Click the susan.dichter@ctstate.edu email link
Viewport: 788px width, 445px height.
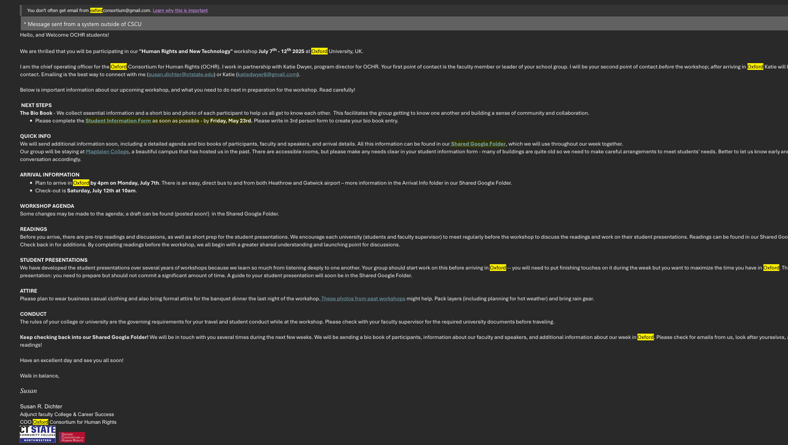click(181, 74)
